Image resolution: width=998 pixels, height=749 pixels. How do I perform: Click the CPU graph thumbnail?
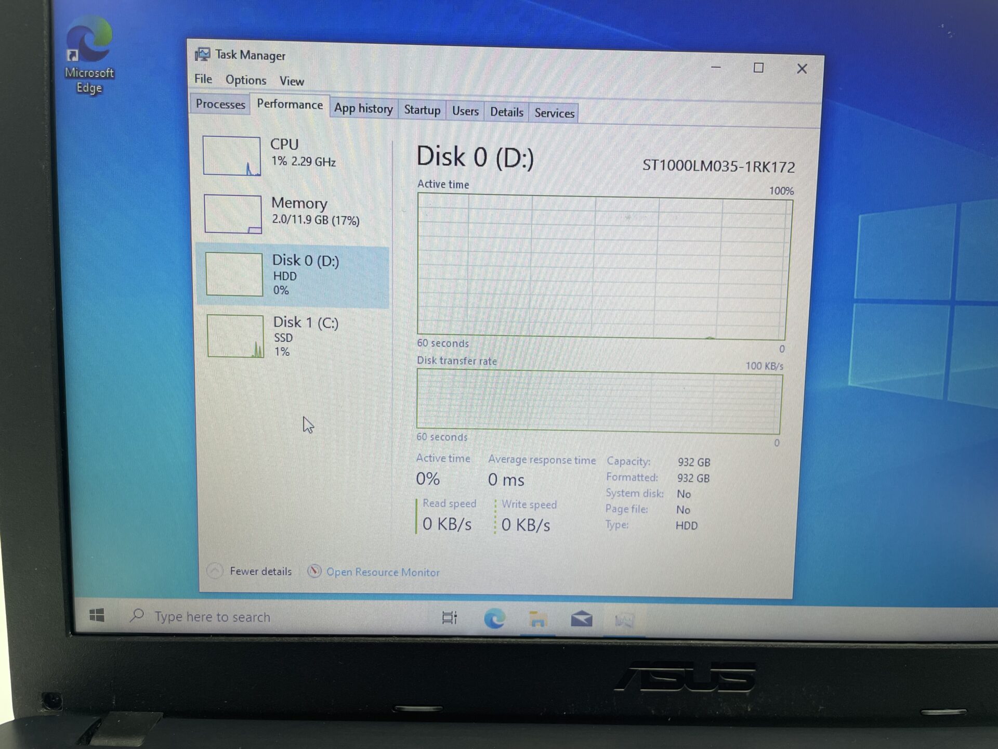click(232, 154)
